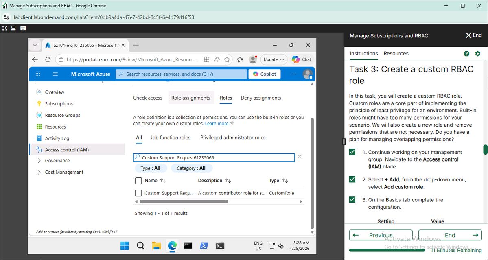Viewport: 488px width, 260px height.
Task: Clear the roles search box
Action: pyautogui.click(x=300, y=156)
